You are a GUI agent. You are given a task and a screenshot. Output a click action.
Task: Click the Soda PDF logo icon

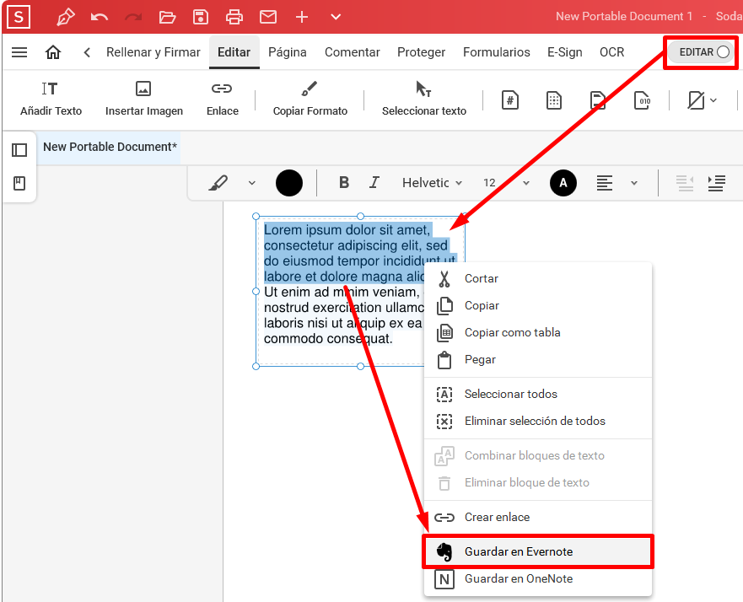point(19,17)
